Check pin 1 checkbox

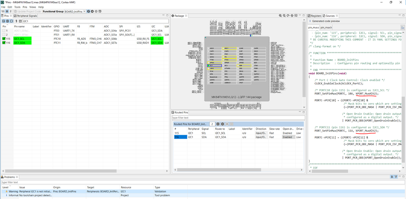pyautogui.click(x=4, y=31)
